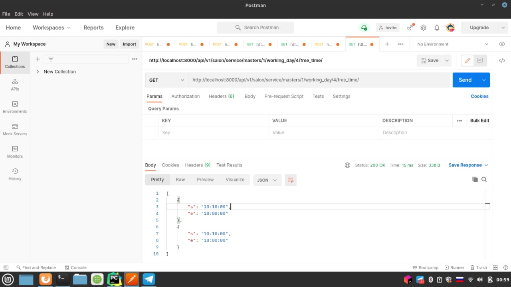Click the Import button
This screenshot has height=287, width=511.
click(129, 44)
